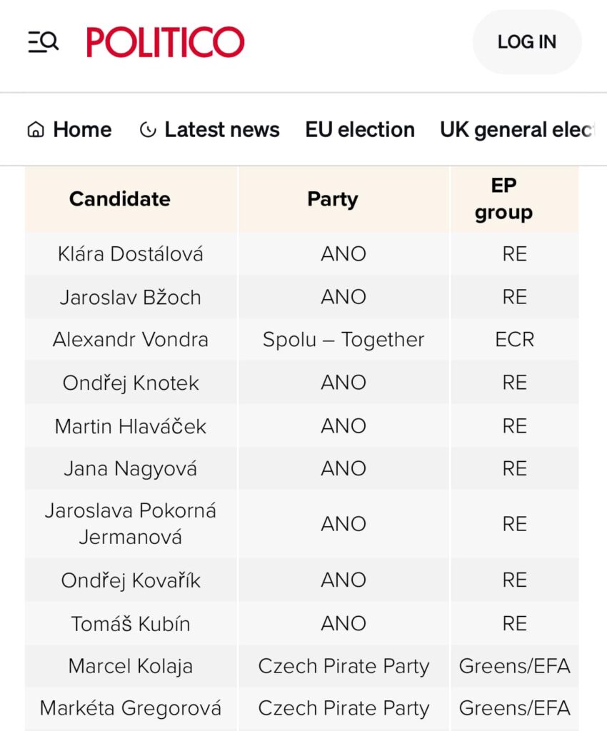This screenshot has width=607, height=731.
Task: Click the Spolu – Together party cell
Action: pos(343,339)
